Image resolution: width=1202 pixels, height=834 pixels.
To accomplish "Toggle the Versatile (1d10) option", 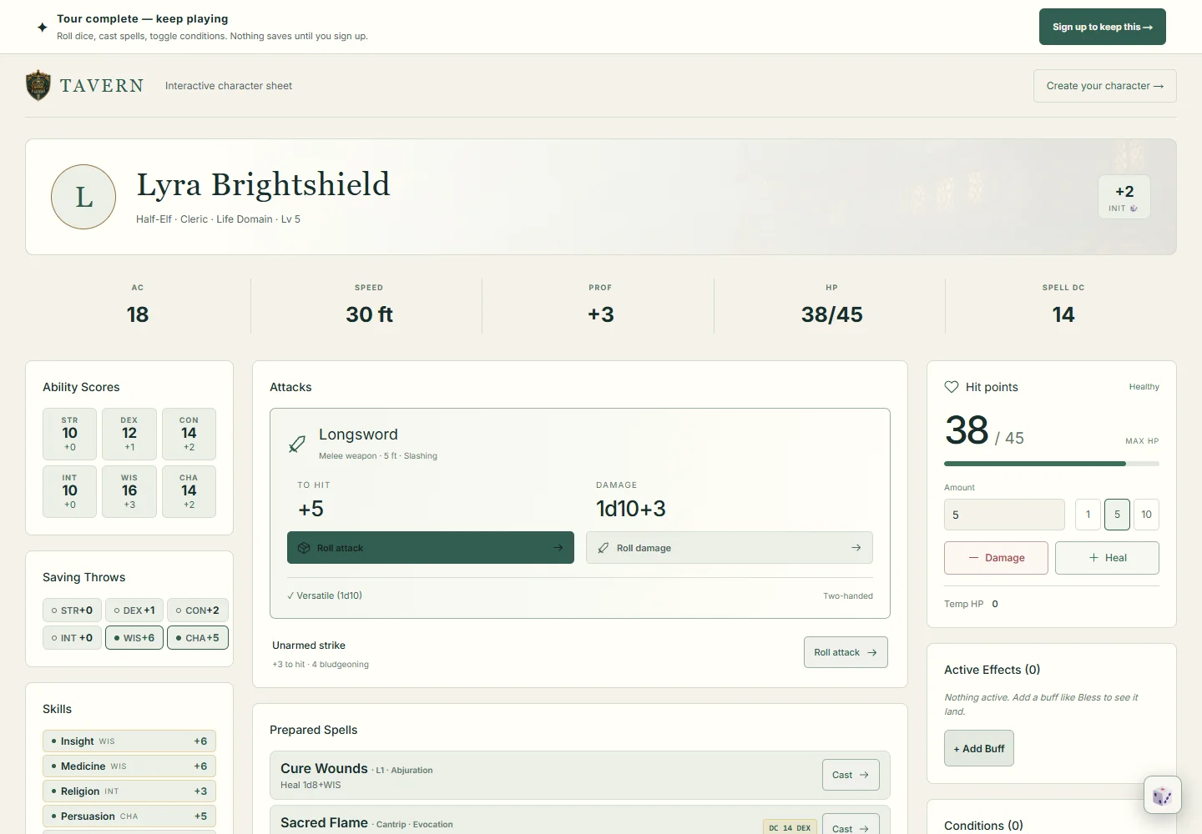I will 325,595.
